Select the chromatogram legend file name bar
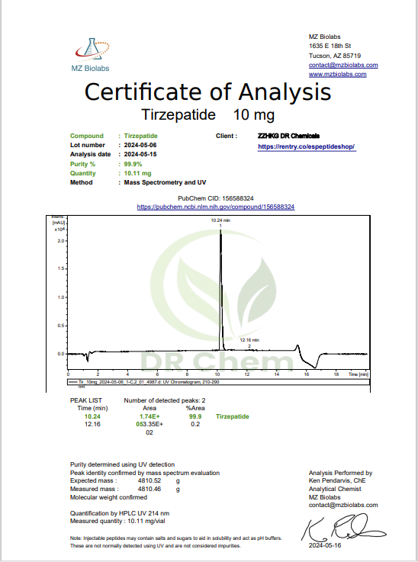 tap(218, 382)
